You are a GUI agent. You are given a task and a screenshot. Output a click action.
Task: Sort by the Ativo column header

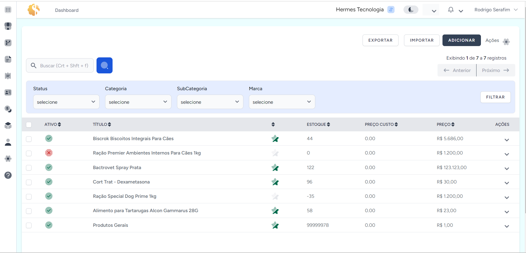point(53,124)
